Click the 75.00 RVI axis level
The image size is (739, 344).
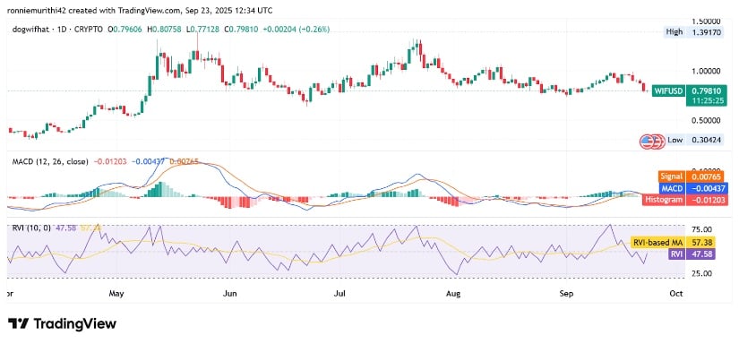700,229
